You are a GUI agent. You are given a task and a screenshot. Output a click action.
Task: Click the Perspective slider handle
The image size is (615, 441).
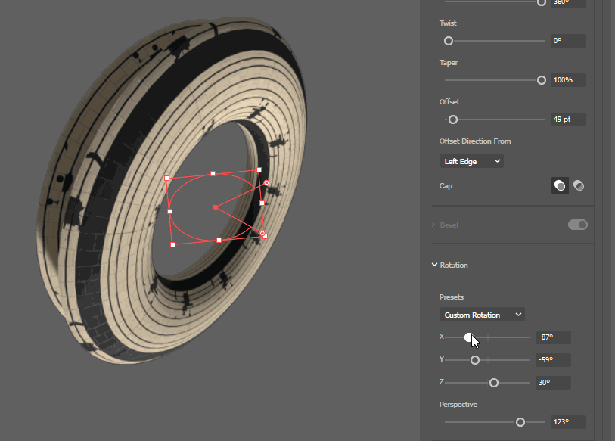pyautogui.click(x=520, y=422)
